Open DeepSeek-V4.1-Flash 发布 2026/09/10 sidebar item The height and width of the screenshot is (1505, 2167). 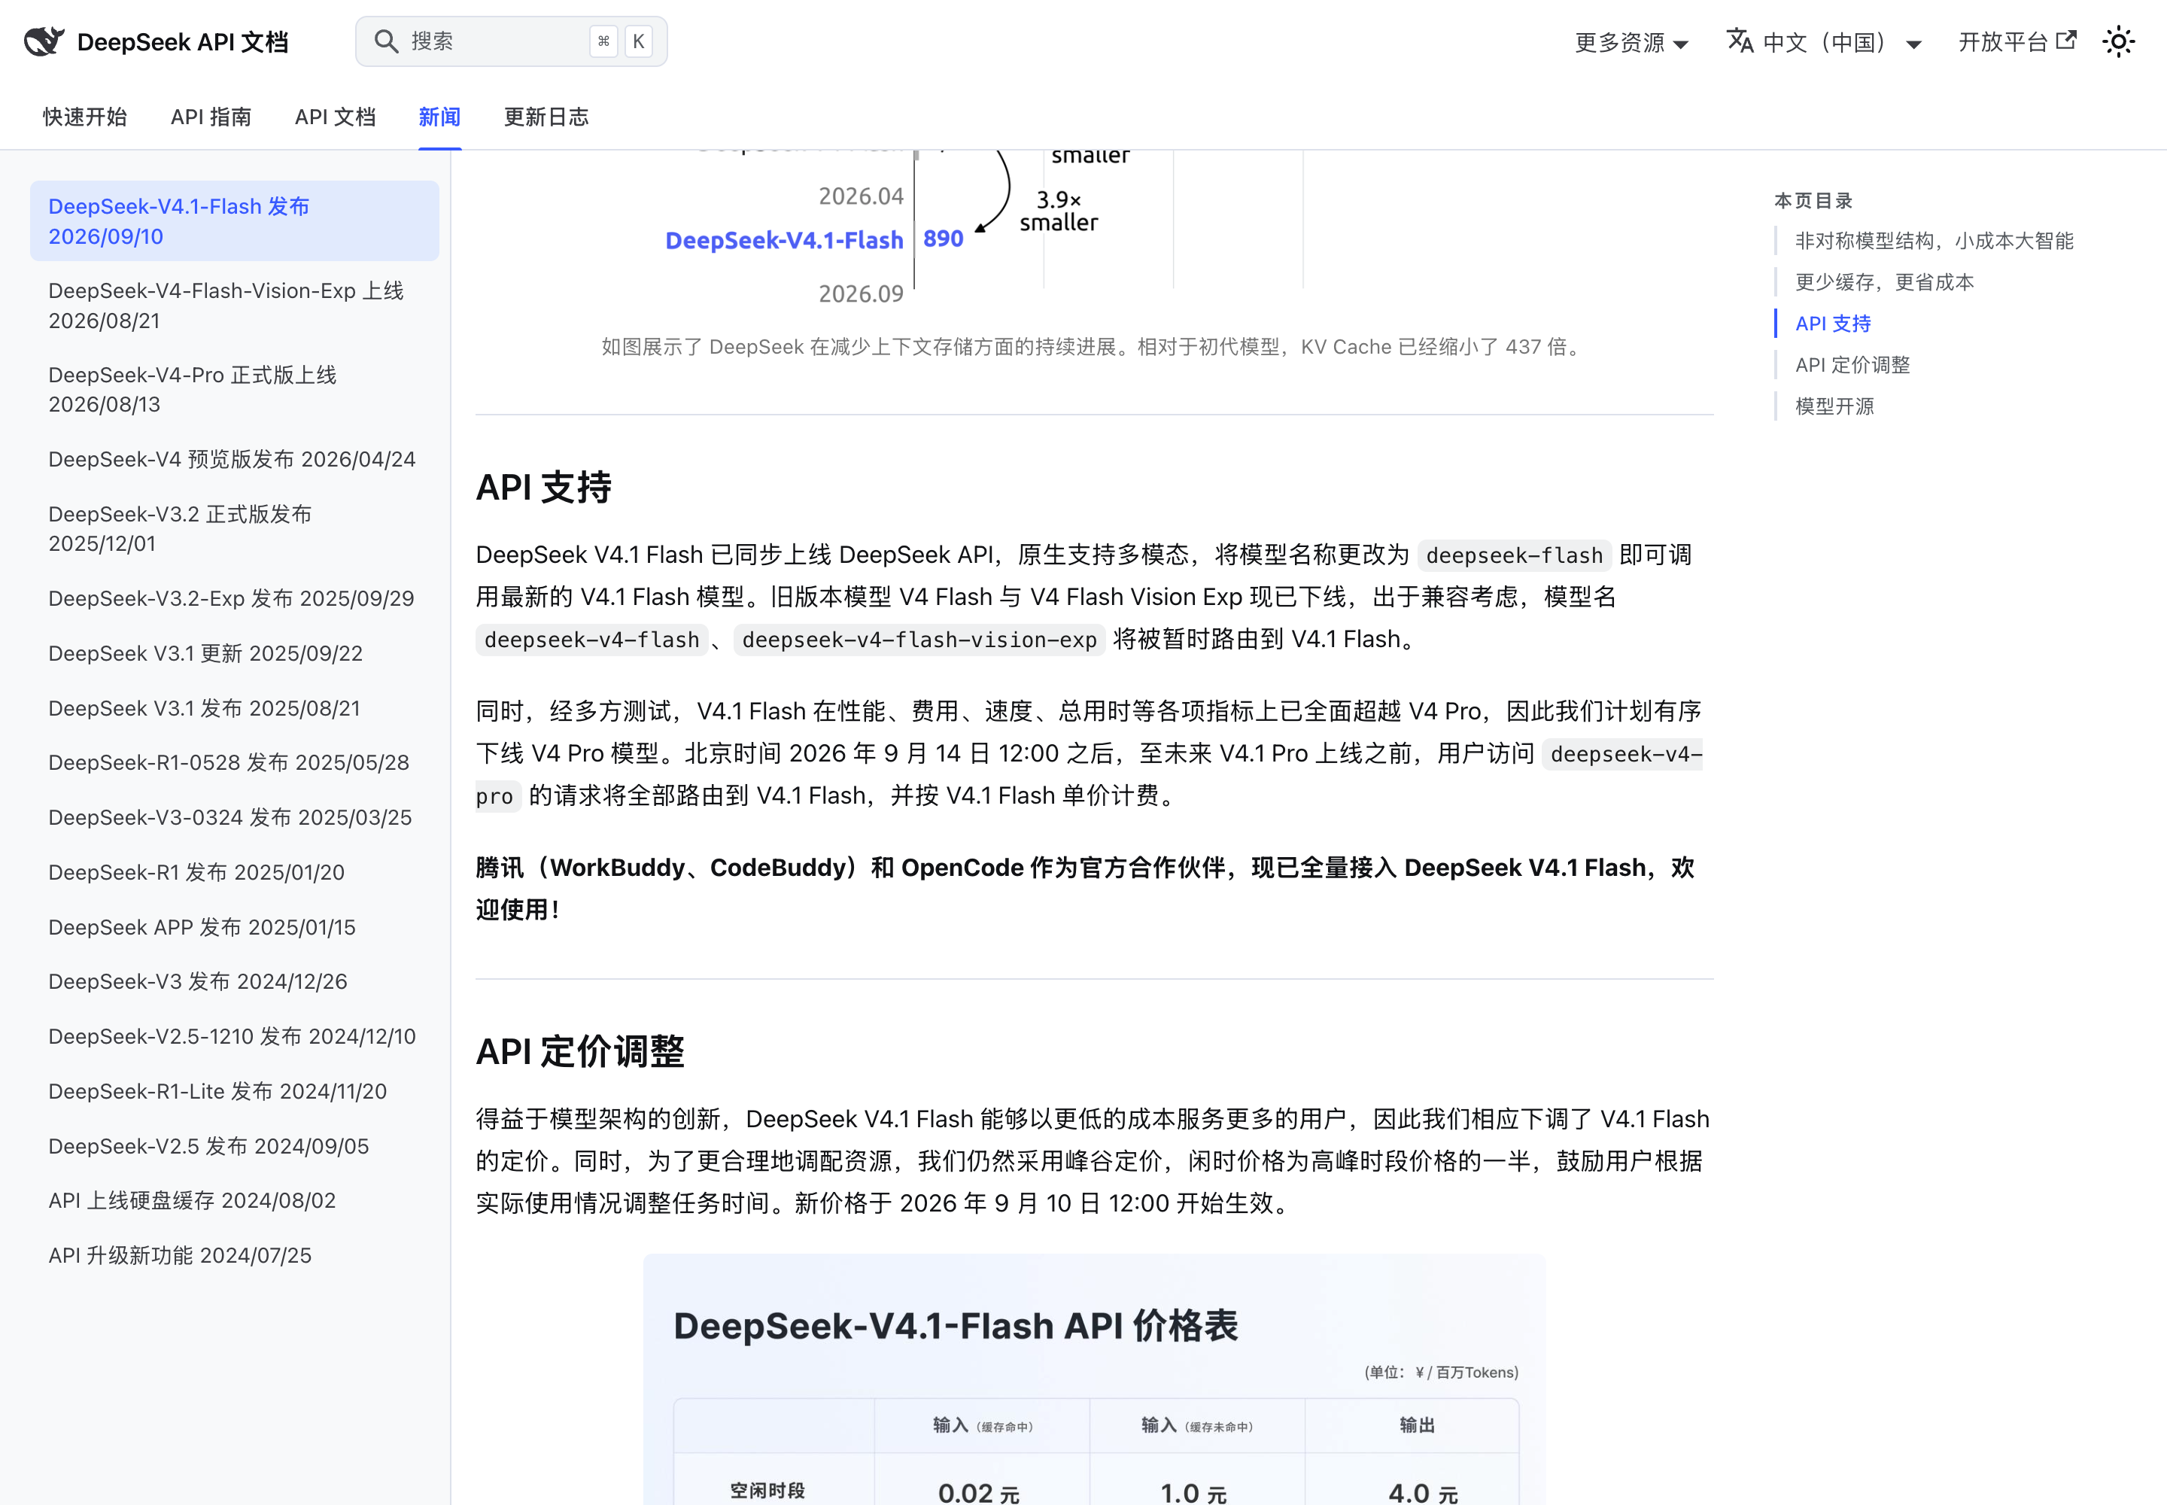click(235, 220)
